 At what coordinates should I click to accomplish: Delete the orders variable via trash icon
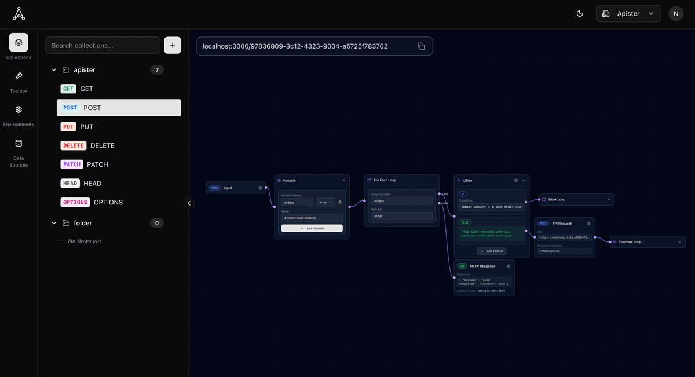(x=340, y=202)
